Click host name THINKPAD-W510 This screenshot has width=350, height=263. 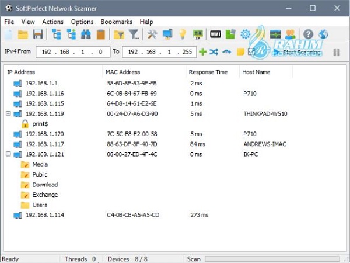pos(265,114)
